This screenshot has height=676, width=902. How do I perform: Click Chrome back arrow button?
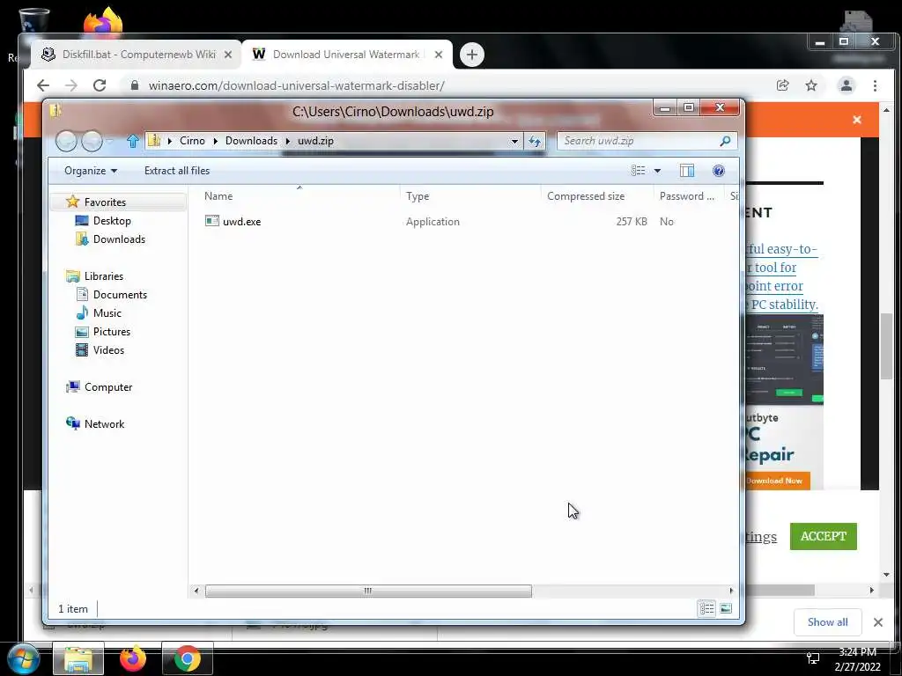(43, 85)
